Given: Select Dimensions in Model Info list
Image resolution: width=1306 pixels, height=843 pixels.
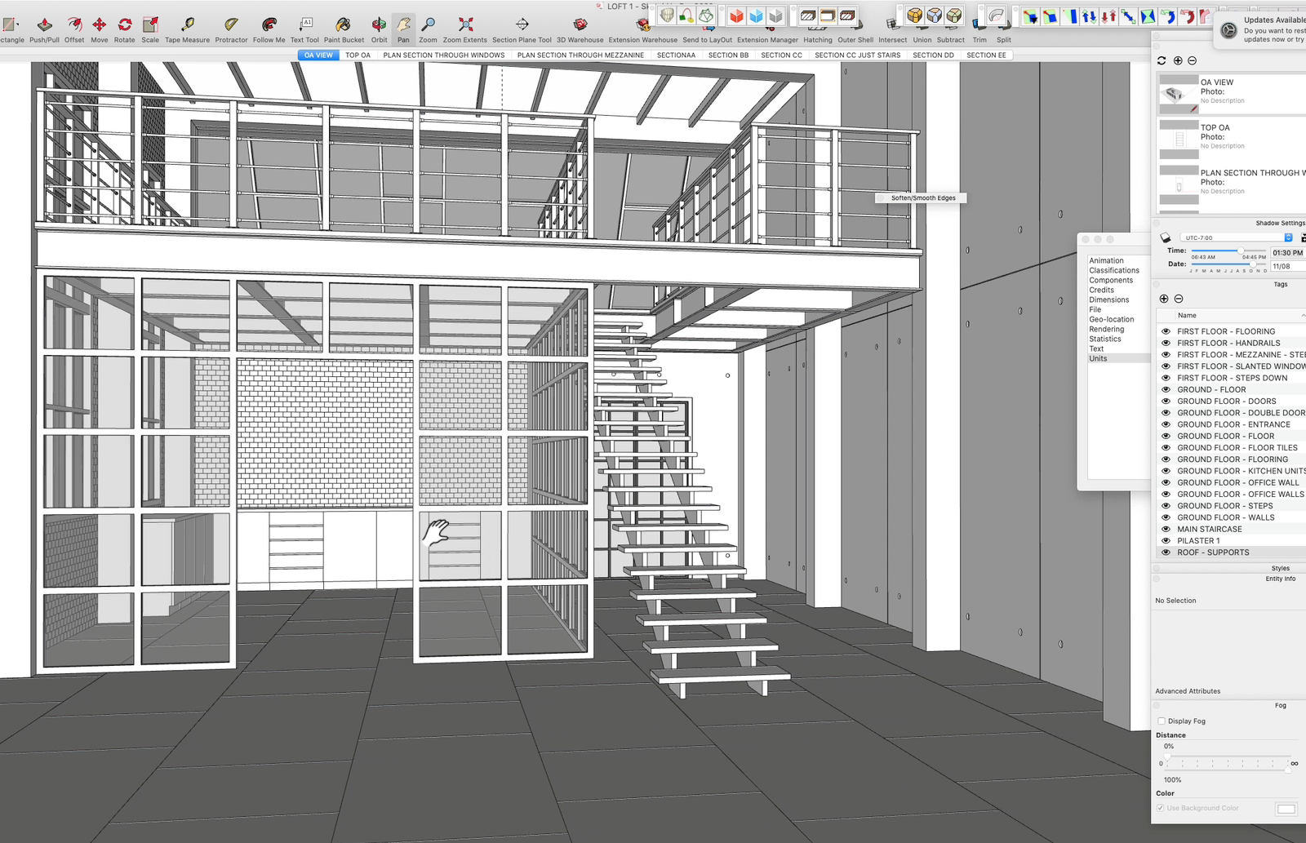Looking at the screenshot, I should pos(1109,299).
